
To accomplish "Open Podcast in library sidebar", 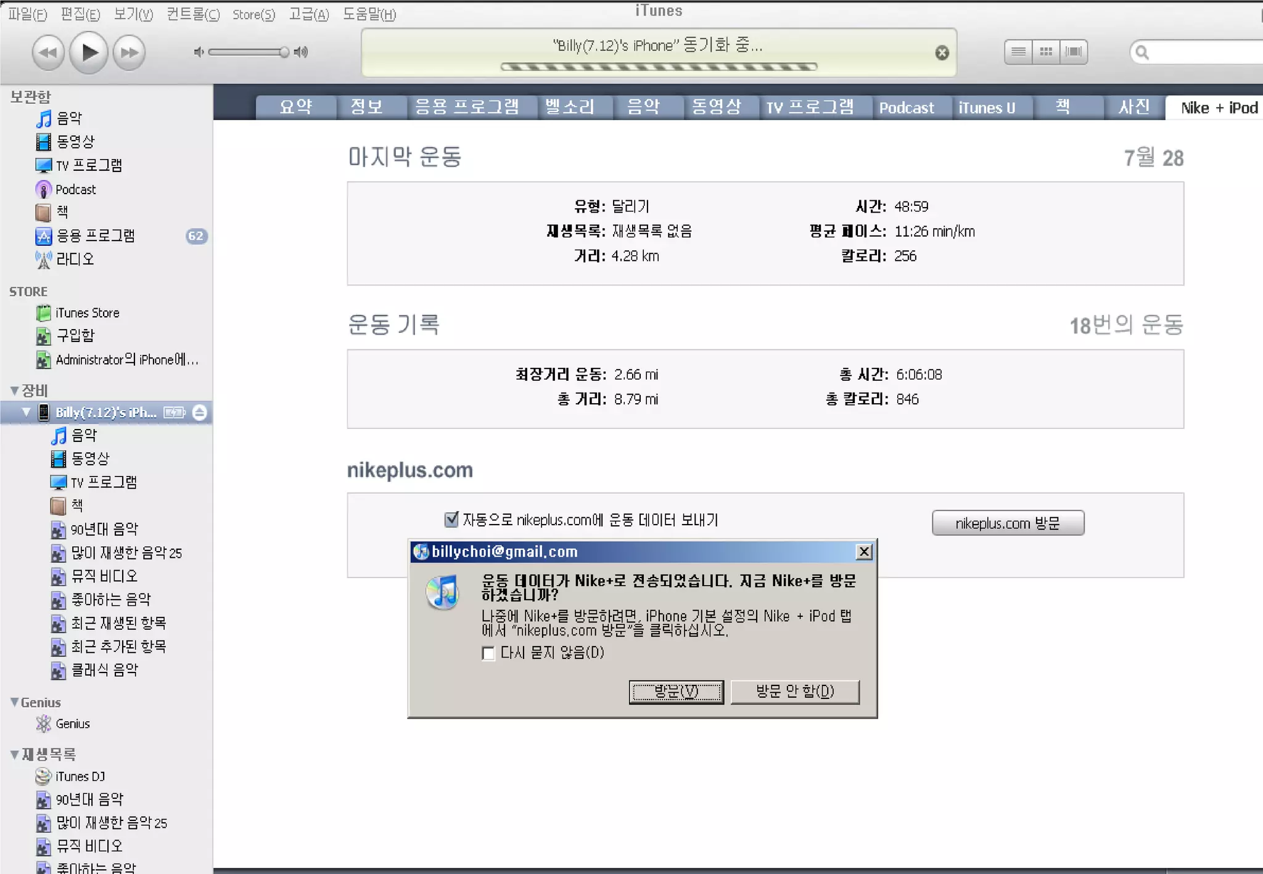I will click(x=75, y=189).
